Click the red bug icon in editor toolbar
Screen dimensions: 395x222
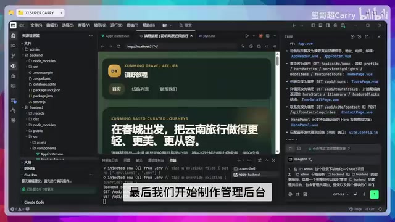click(x=260, y=36)
